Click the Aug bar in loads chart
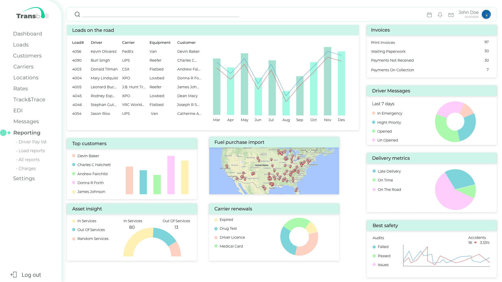The height and width of the screenshot is (282, 502). pyautogui.click(x=286, y=103)
